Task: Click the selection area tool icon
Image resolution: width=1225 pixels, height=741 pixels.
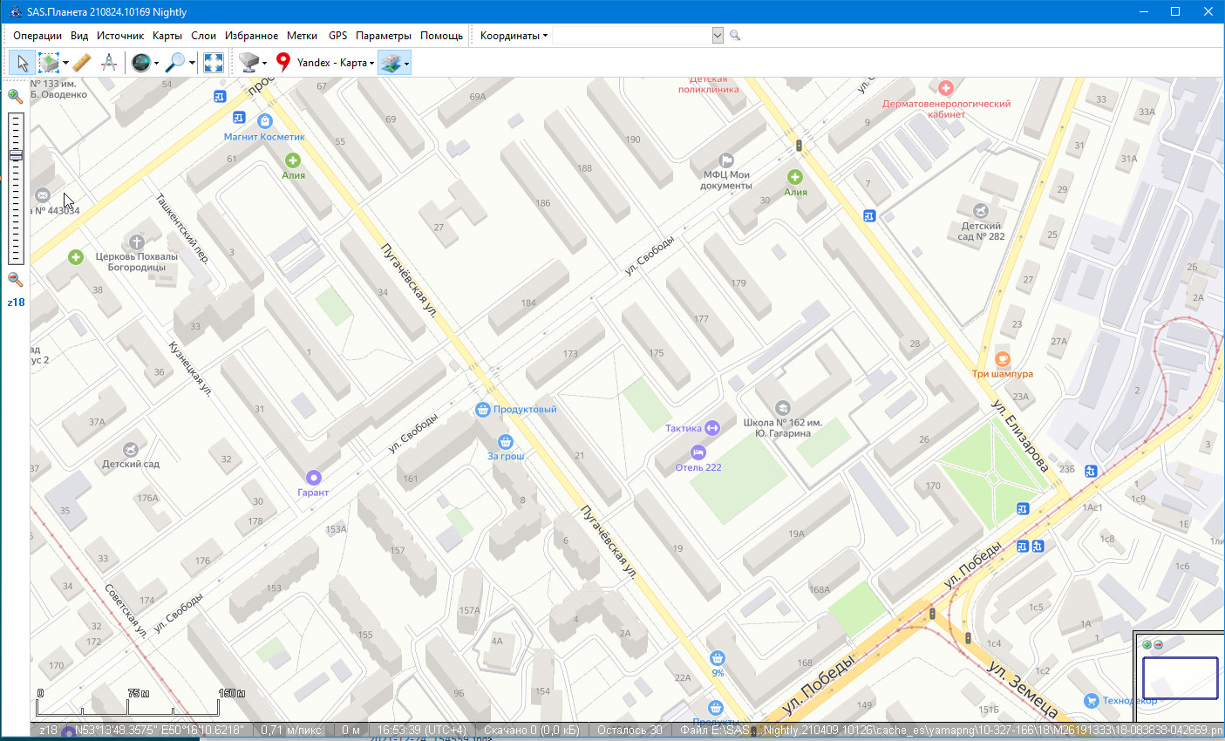Action: click(x=49, y=63)
